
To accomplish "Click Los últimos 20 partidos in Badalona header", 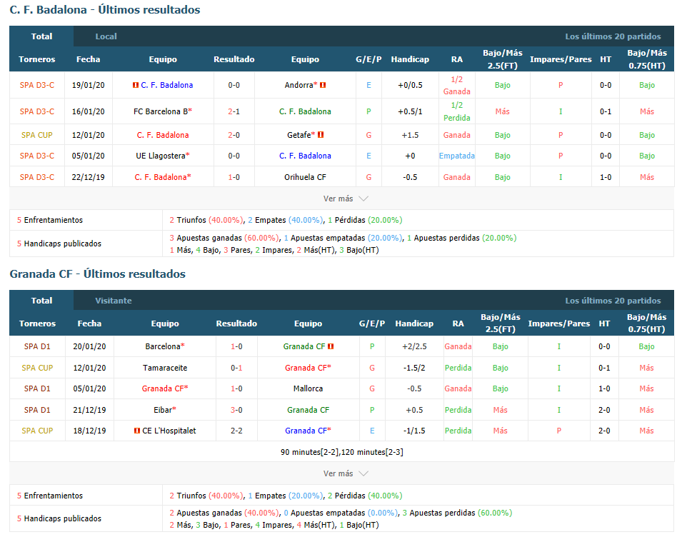I will pyautogui.click(x=613, y=36).
